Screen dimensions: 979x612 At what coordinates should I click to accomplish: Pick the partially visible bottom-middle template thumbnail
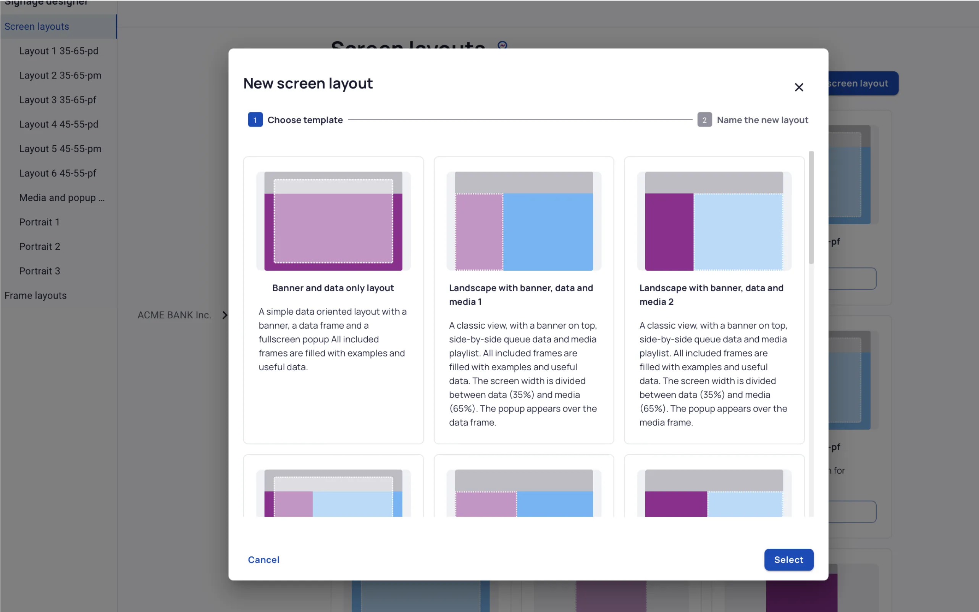point(523,493)
